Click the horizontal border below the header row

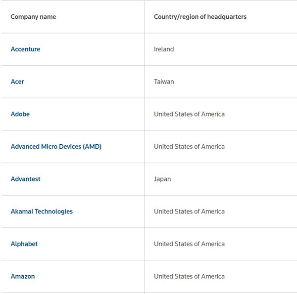tap(148, 33)
